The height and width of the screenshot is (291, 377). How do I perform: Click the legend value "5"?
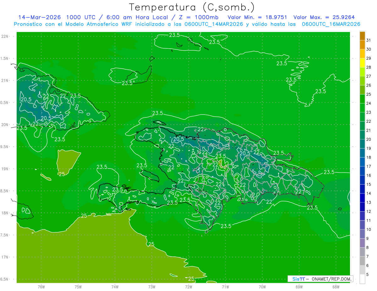368,275
